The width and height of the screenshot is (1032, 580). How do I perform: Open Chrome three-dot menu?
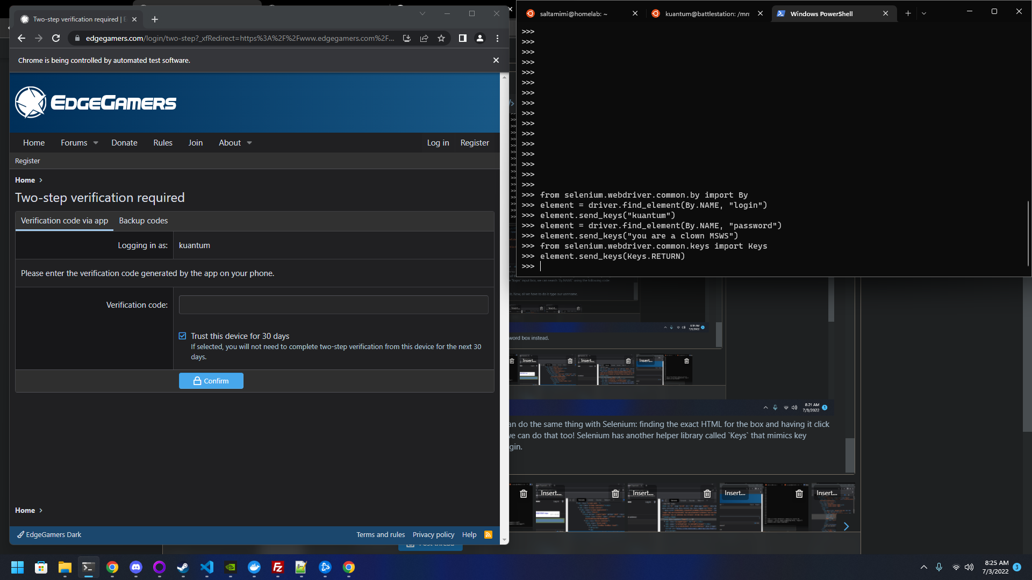[x=497, y=38]
